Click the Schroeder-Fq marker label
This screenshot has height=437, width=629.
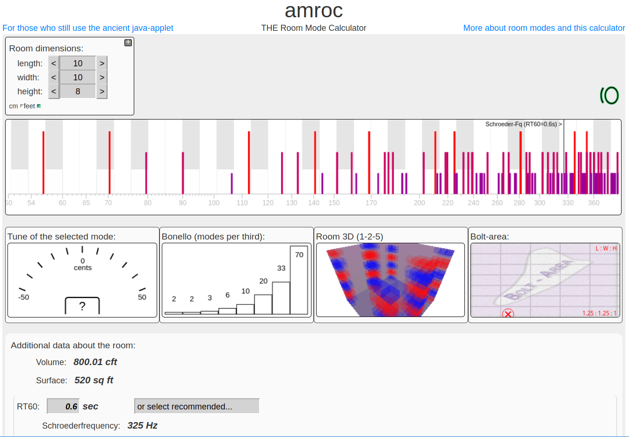(523, 124)
